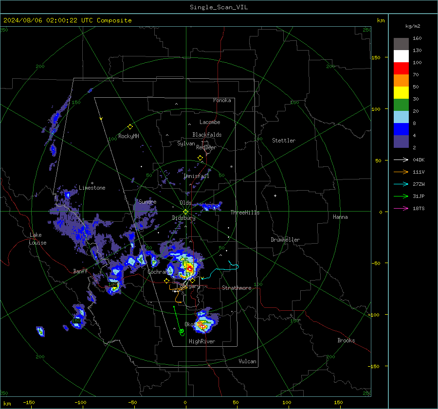Screen dimensions: 438x409
Task: Click the Lacombe city label
Action: 210,122
